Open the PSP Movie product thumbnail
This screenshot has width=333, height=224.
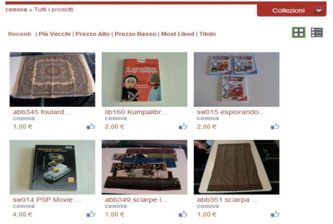[x=52, y=167]
